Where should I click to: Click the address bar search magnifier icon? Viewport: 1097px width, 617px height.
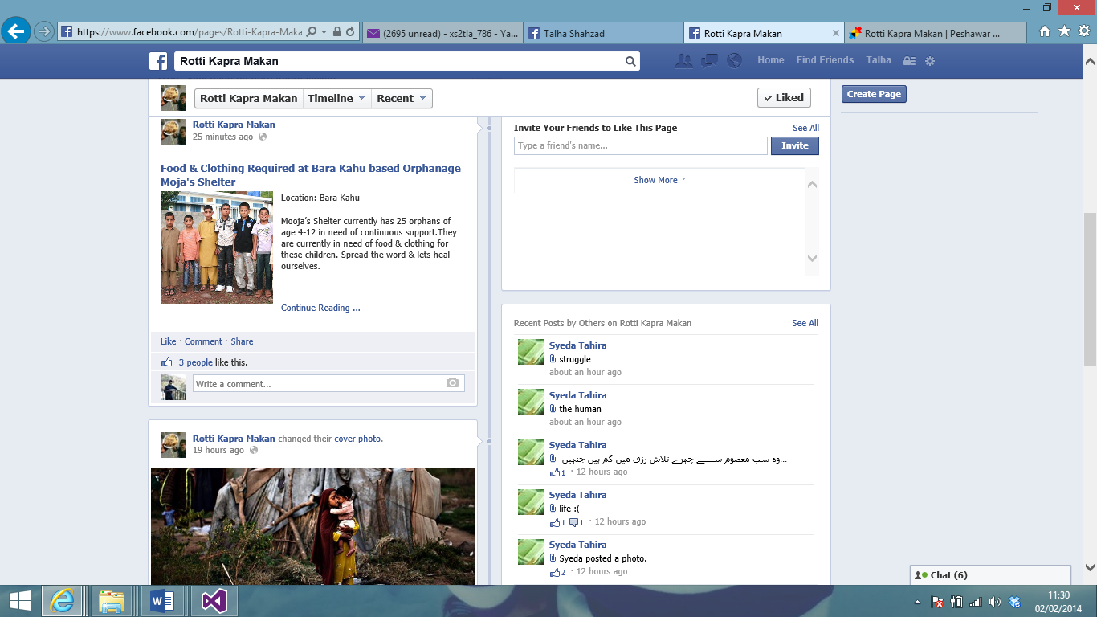312,32
